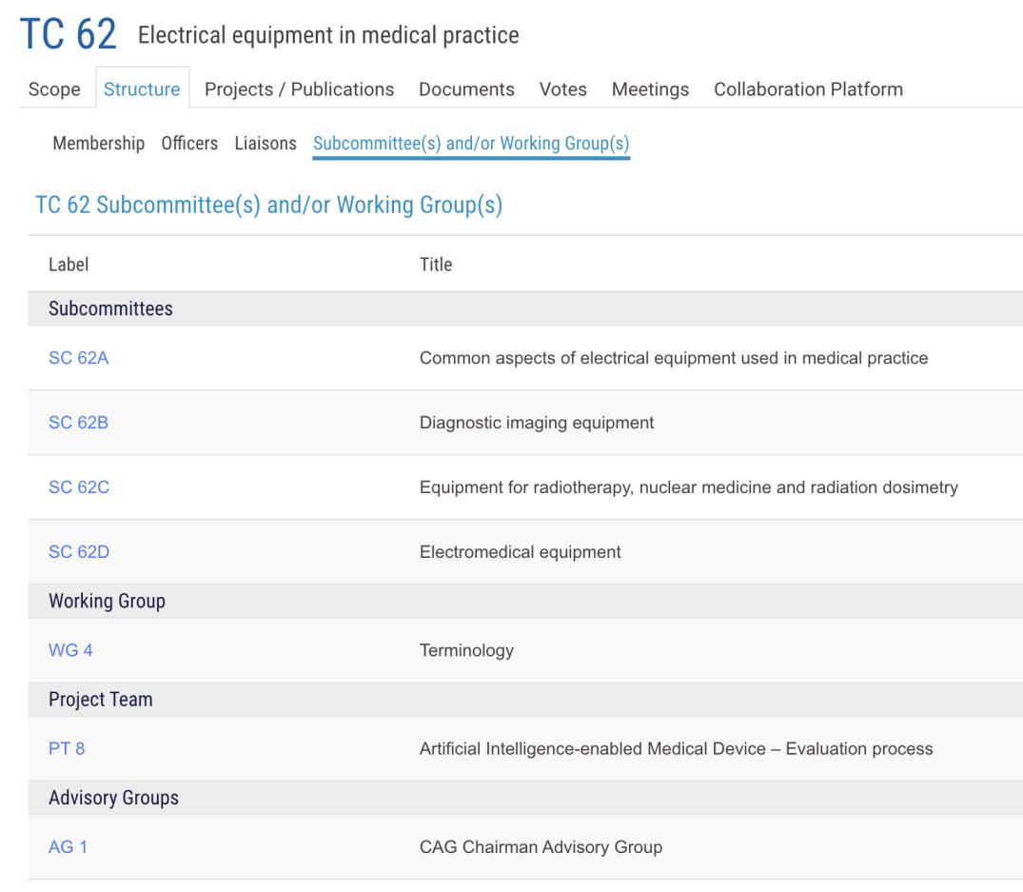Open the AG 1 link
1023x892 pixels.
tap(68, 847)
